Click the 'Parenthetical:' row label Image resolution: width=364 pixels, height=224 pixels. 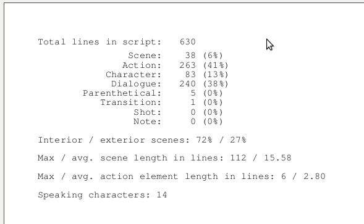(122, 93)
